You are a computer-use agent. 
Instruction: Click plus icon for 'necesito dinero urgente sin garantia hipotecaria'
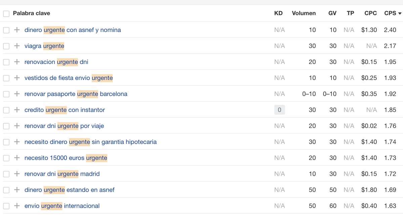pos(17,142)
